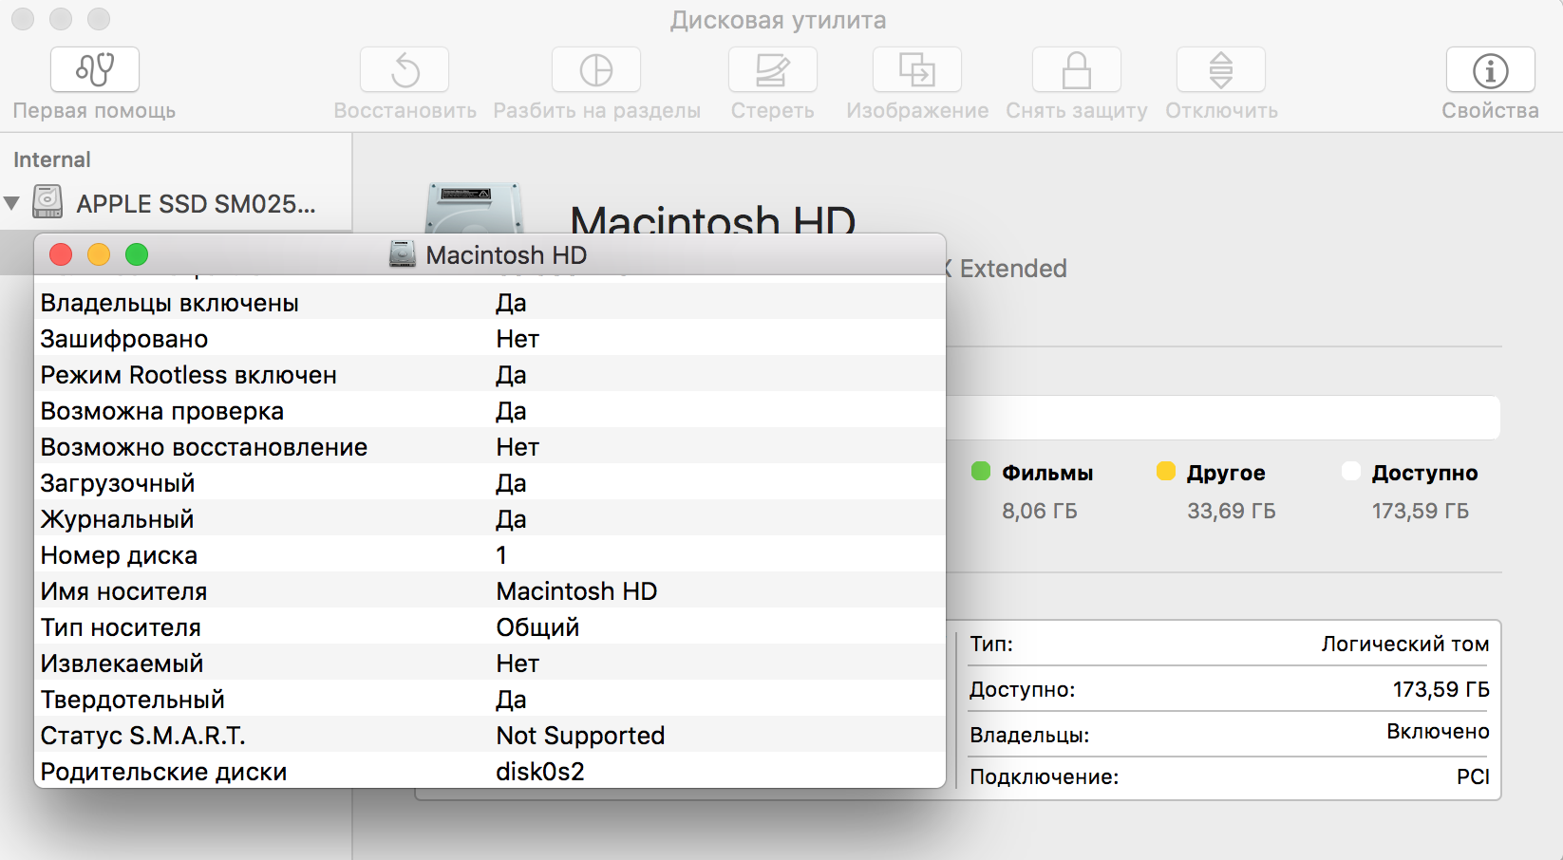Screen dimensions: 1563x860
Task: Click the main Disk Utility window close button
Action: 23,19
